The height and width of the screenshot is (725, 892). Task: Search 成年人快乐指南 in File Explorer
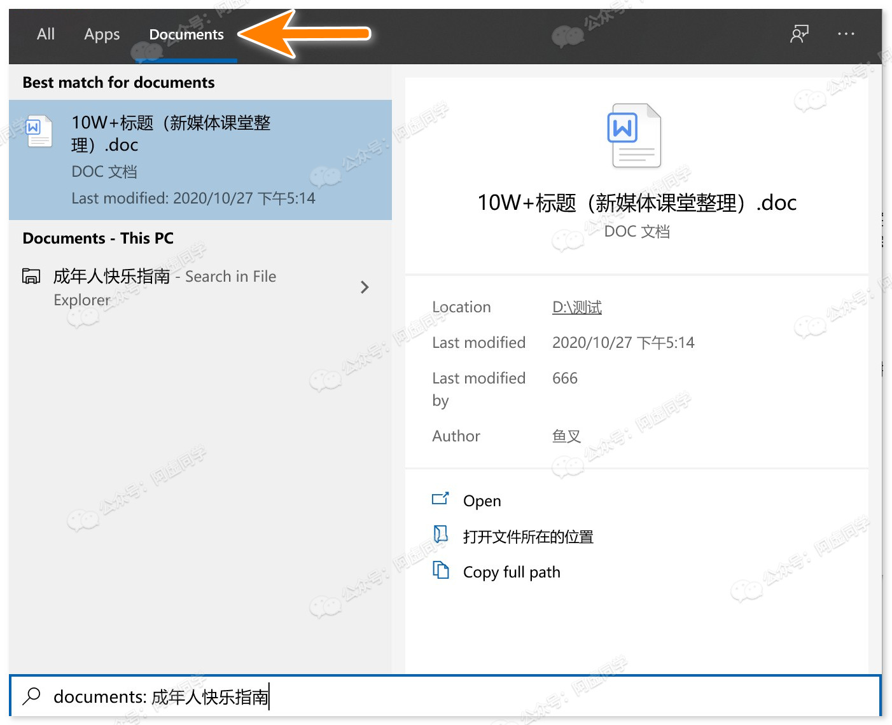point(164,287)
